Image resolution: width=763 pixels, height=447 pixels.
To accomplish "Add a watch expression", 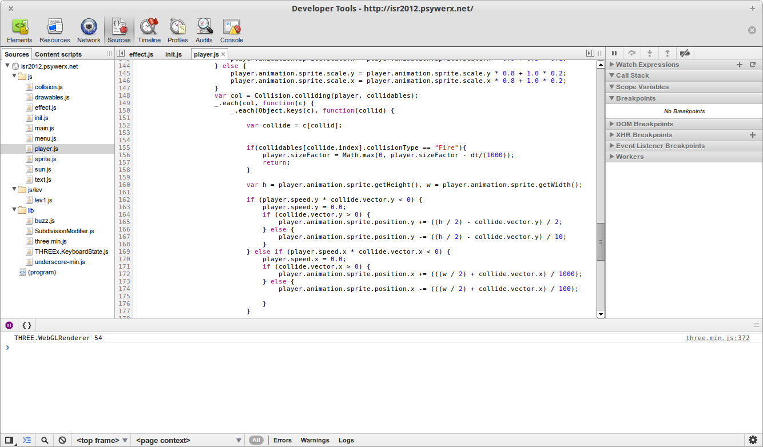I will click(740, 65).
